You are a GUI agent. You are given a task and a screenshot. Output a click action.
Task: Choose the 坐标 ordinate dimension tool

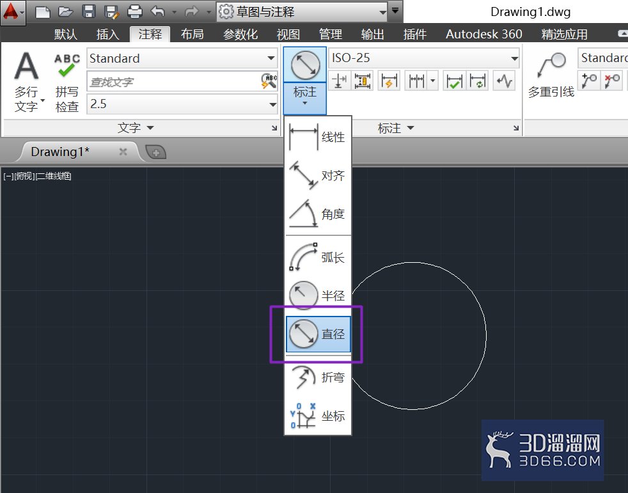click(318, 416)
